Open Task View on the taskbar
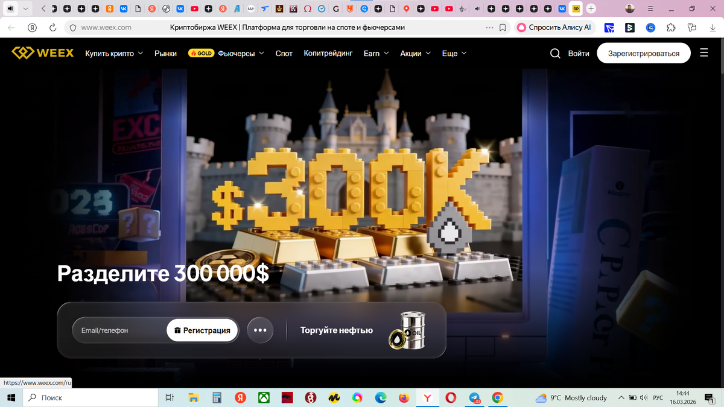 [170, 397]
